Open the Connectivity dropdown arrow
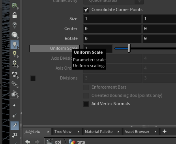The width and height of the screenshot is (176, 144). pyautogui.click(x=139, y=1)
